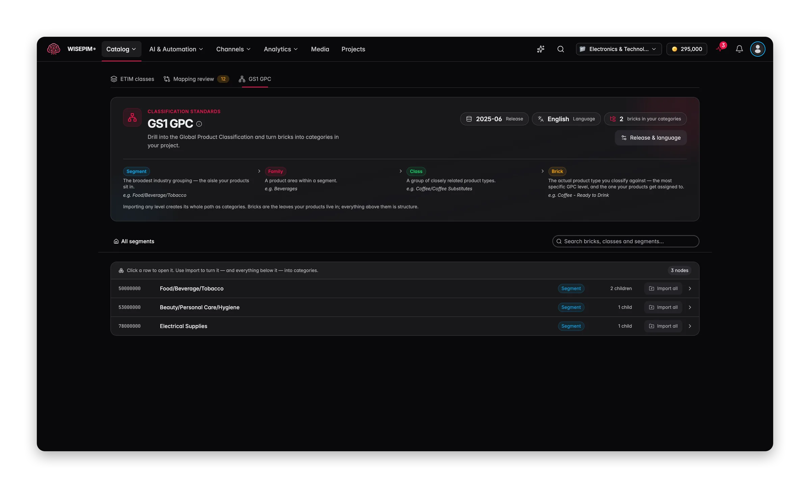Click the Segment badge in the Food/Beverage/Tobacco row
810x488 pixels.
(571, 288)
